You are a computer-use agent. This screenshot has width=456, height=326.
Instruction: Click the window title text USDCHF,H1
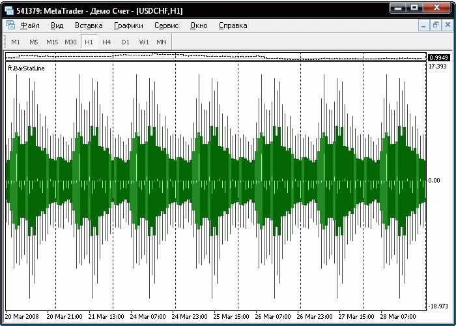point(160,11)
